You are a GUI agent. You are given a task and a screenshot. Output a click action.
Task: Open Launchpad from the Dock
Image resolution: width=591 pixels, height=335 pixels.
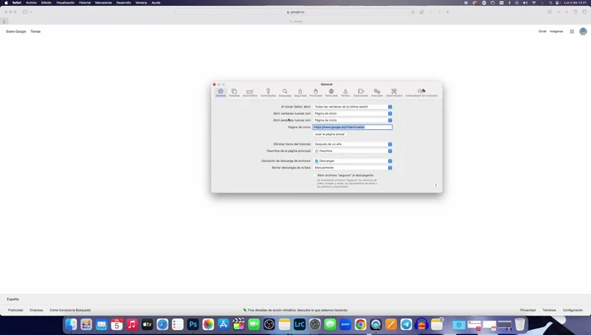coord(86,324)
